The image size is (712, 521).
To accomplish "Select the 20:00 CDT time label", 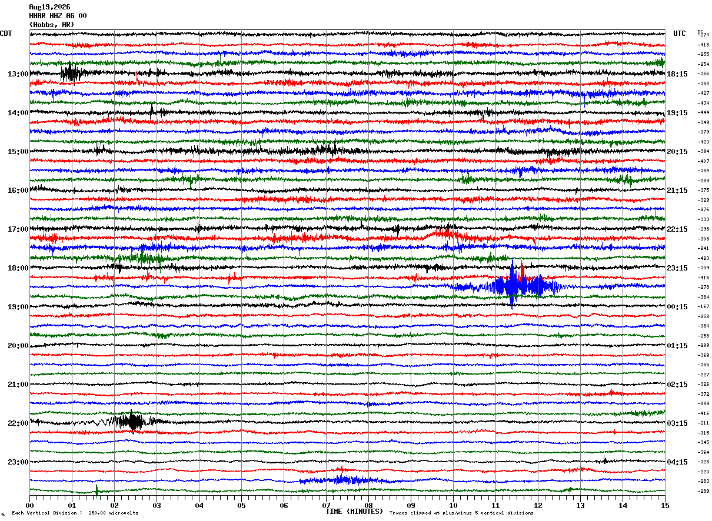I will pos(18,346).
